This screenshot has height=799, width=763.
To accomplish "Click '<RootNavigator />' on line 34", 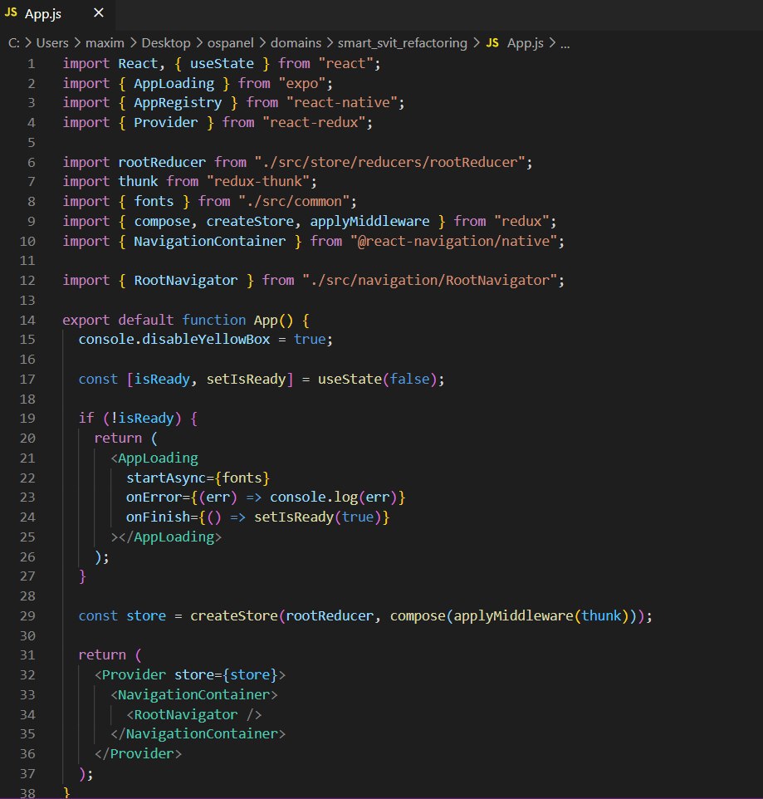I will click(194, 715).
